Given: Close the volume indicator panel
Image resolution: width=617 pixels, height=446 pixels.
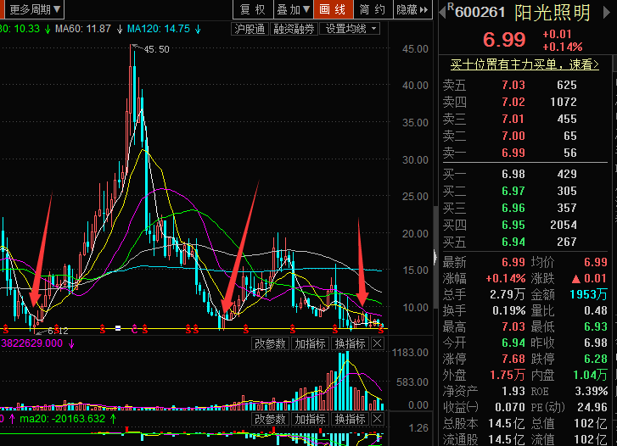Looking at the screenshot, I should (378, 343).
